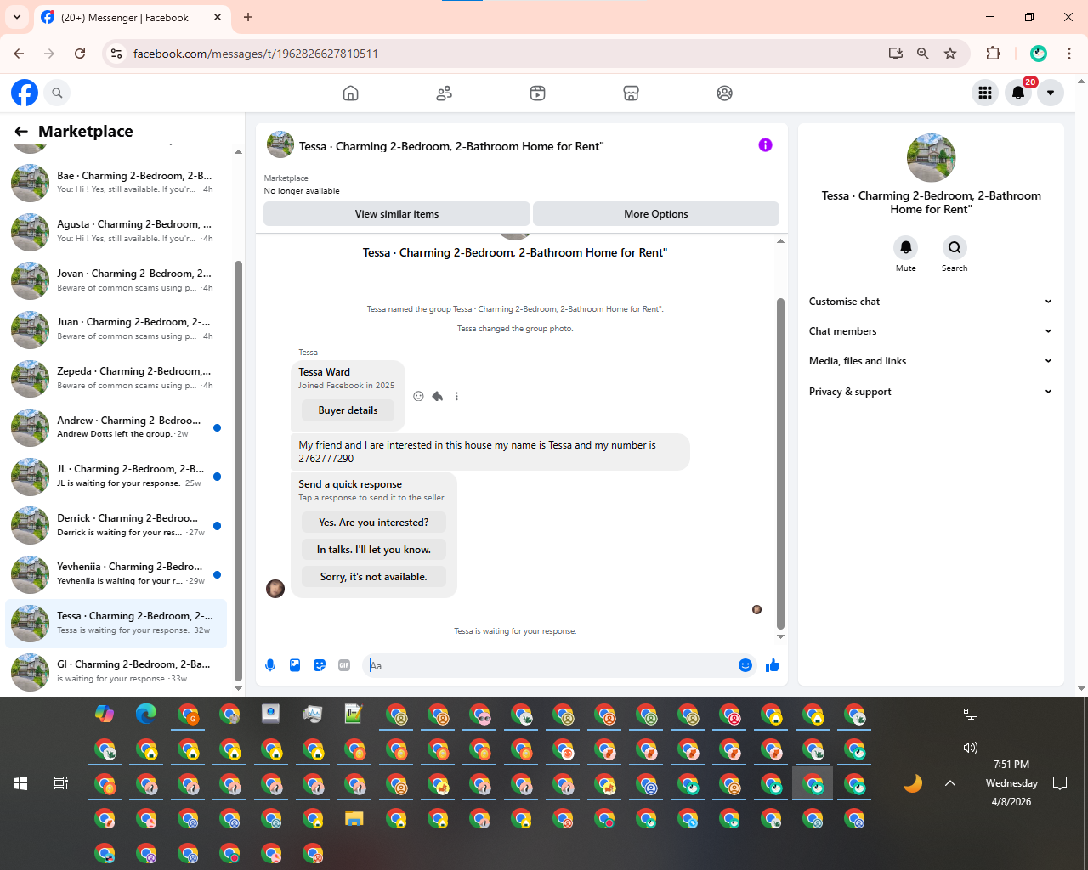The width and height of the screenshot is (1088, 870).
Task: Open the purple conversation information icon
Action: tap(765, 145)
